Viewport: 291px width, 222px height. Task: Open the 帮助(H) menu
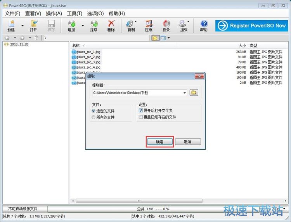pyautogui.click(x=116, y=13)
